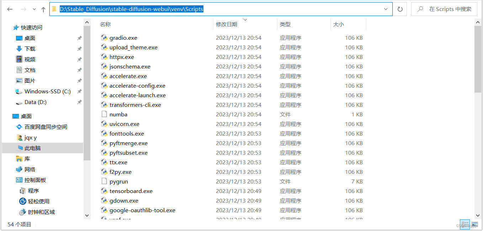Select the file name gradio.exe
The width and height of the screenshot is (483, 231).
tap(123, 38)
